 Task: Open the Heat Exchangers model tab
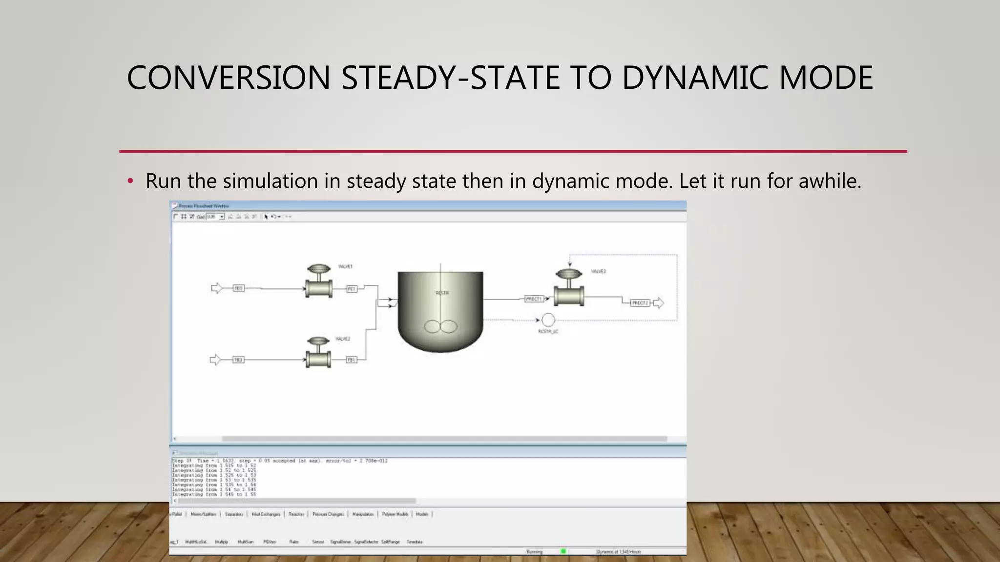pos(266,514)
